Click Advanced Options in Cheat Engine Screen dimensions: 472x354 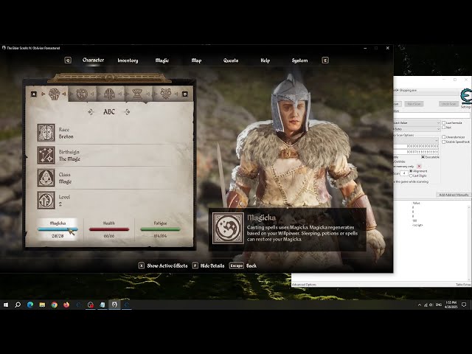304,285
